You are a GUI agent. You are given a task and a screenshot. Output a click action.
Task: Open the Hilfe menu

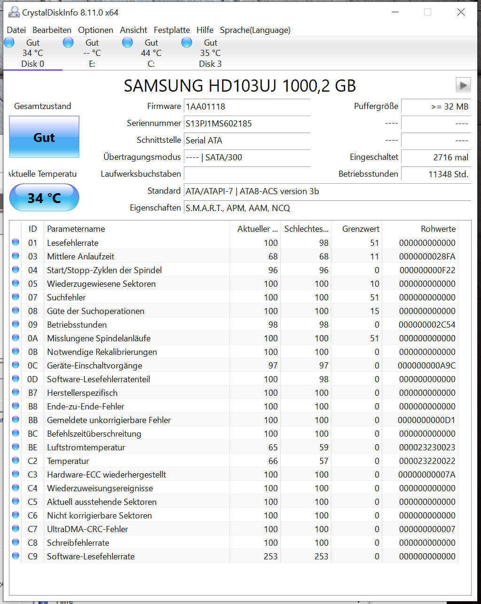tap(205, 30)
